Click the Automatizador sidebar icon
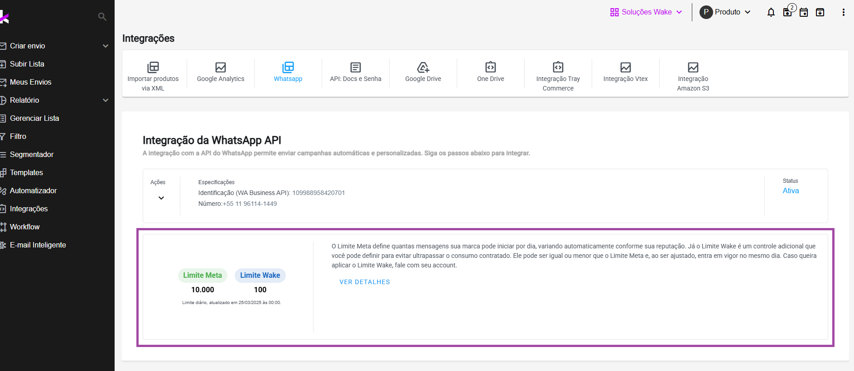The image size is (854, 371). (2, 191)
